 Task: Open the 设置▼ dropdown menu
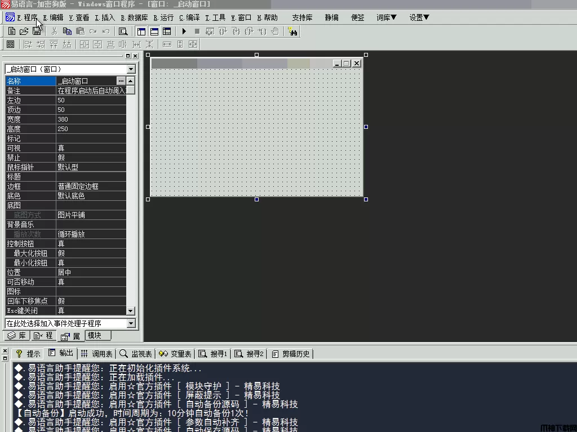click(x=419, y=17)
